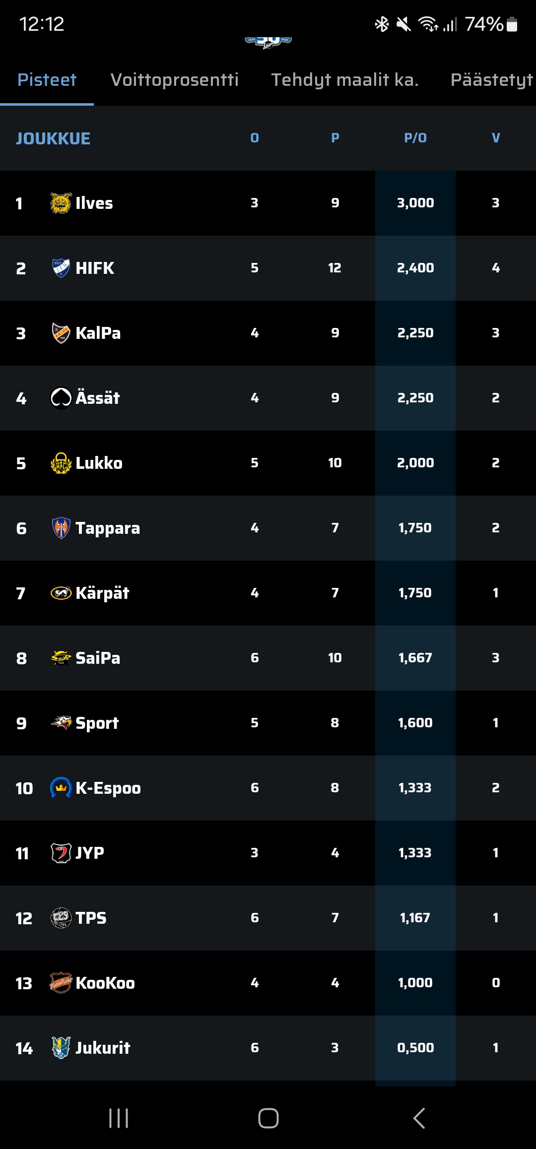Sort table by JOUKKUE column header
Viewport: 536px width, 1149px height.
[x=53, y=138]
